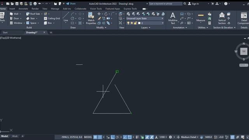Image resolution: width=249 pixels, height=140 pixels.
Task: Expand the Annotation panel
Action: coord(180,28)
